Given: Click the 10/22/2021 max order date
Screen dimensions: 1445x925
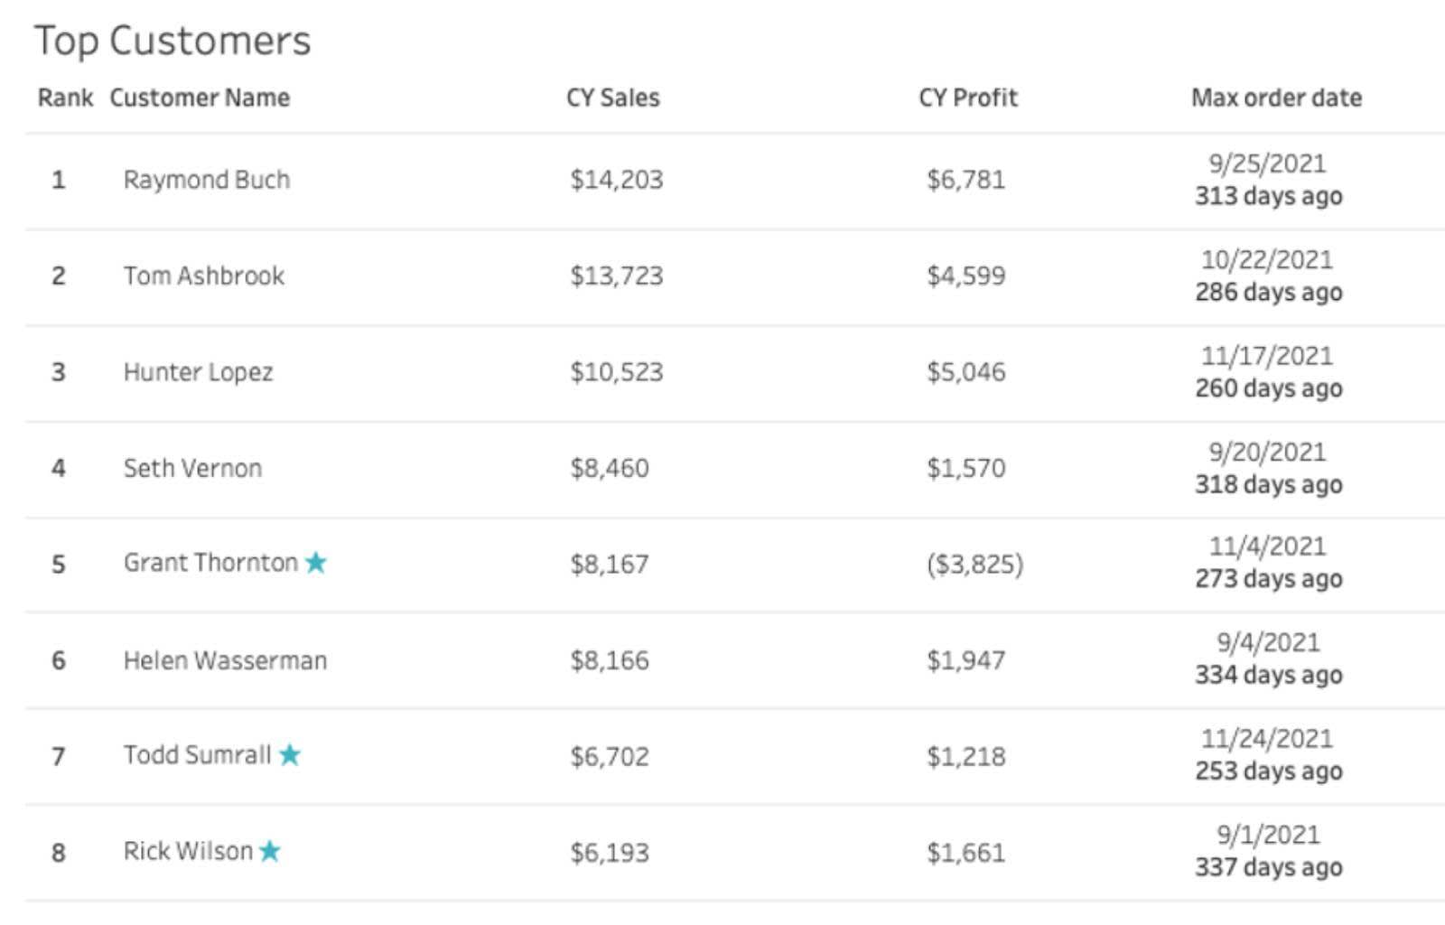Looking at the screenshot, I should coord(1266,260).
